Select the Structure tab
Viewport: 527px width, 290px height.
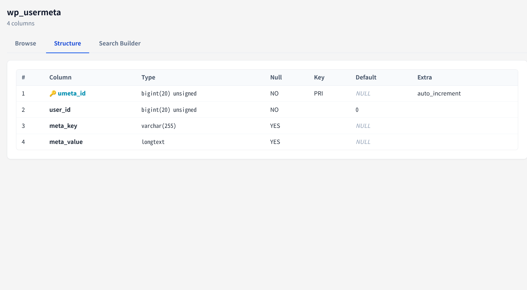67,43
